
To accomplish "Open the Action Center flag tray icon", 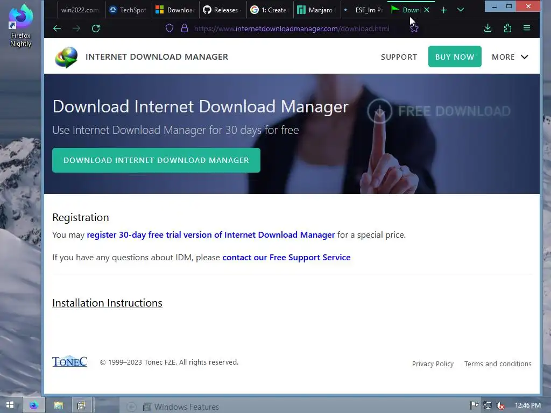I will pos(475,405).
